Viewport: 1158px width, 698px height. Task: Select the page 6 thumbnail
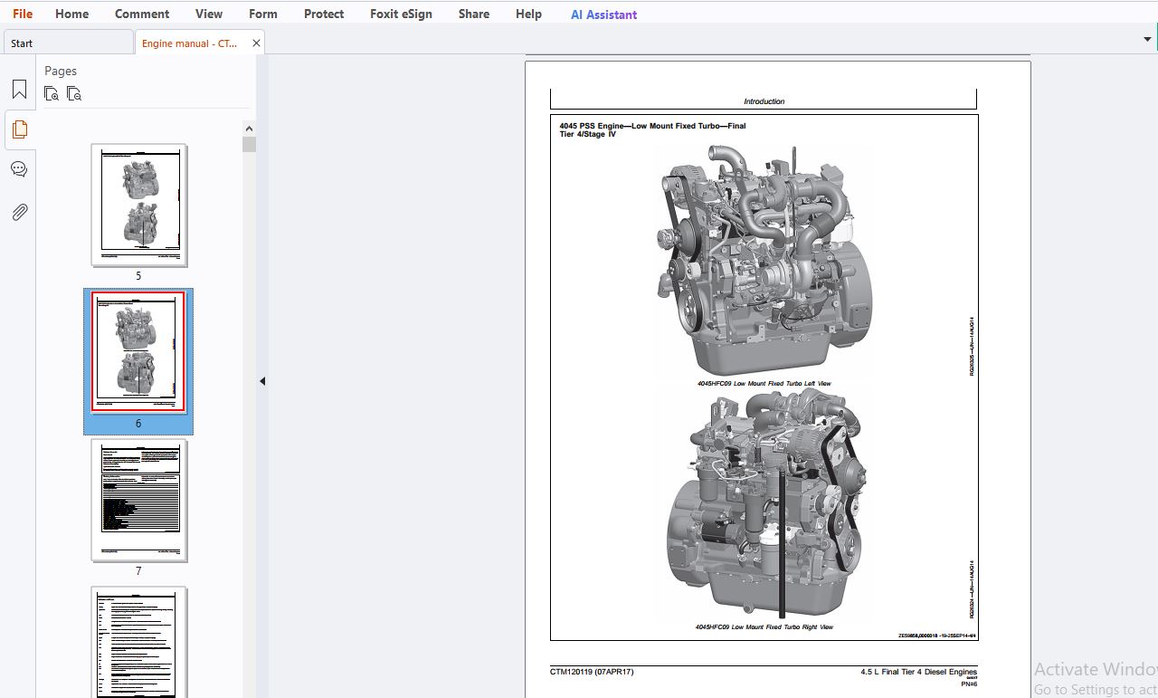pos(138,352)
